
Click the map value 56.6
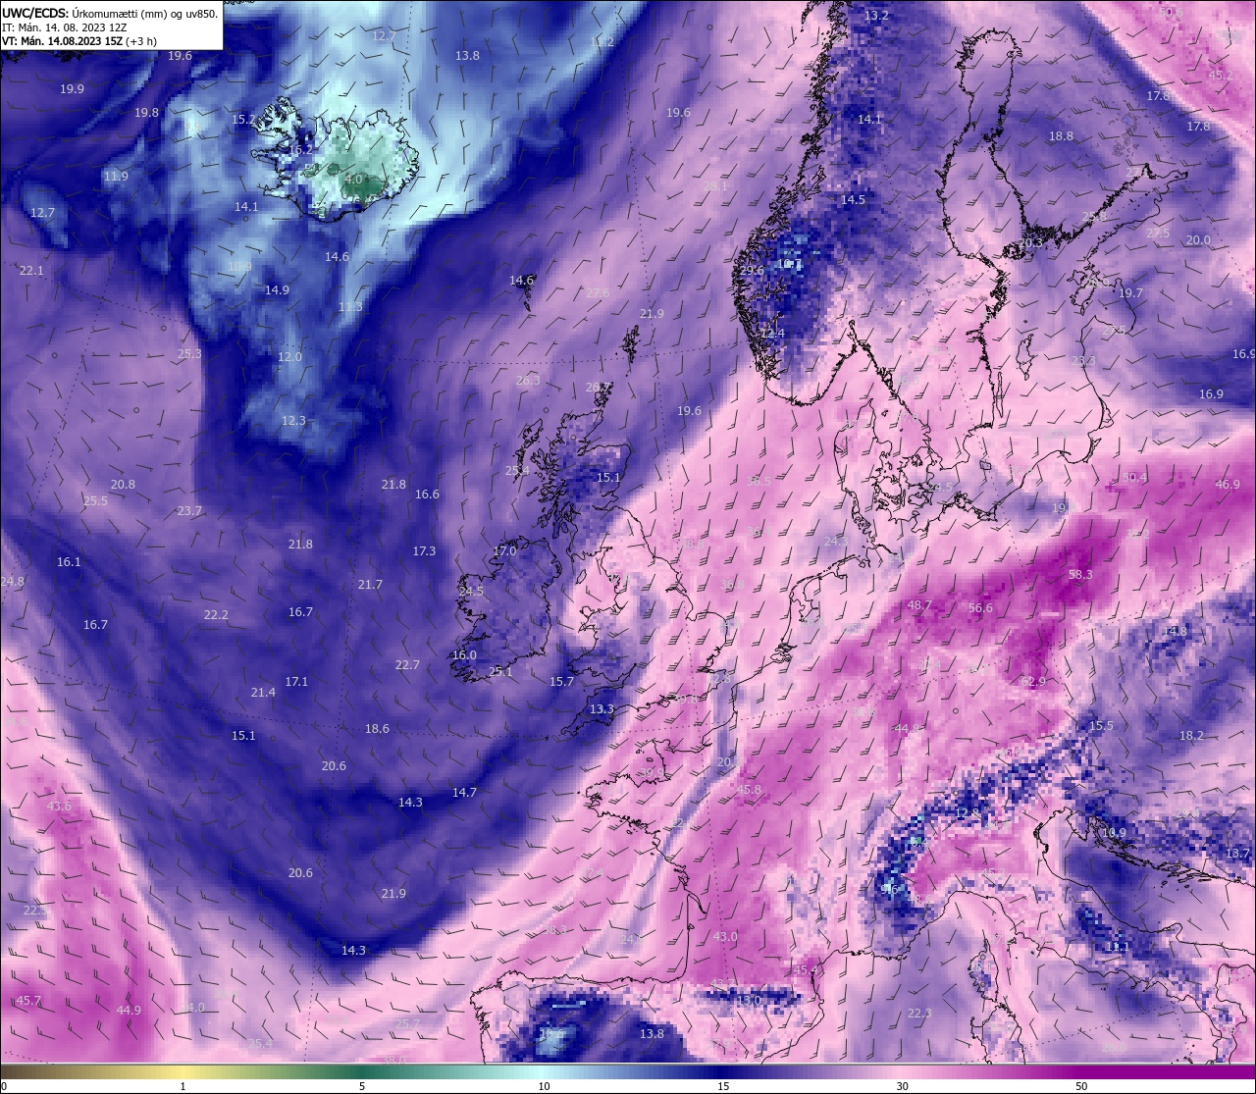click(980, 608)
